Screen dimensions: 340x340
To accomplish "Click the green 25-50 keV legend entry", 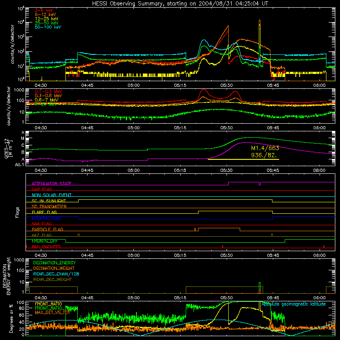I will 47,23.
